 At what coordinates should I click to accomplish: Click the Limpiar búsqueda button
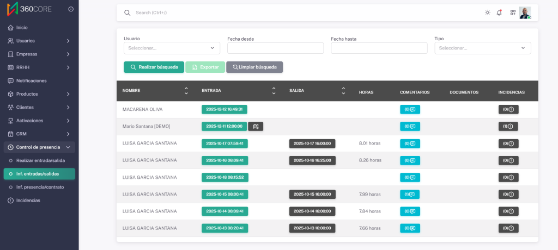(254, 67)
